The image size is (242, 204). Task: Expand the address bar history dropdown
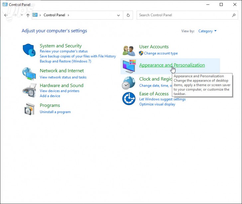118,15
